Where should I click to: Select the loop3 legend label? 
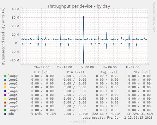click(x=13, y=87)
